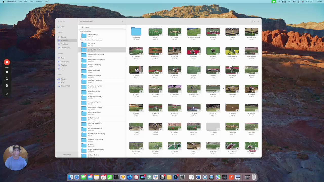Click the plus button beside Army West Point

[123, 22]
